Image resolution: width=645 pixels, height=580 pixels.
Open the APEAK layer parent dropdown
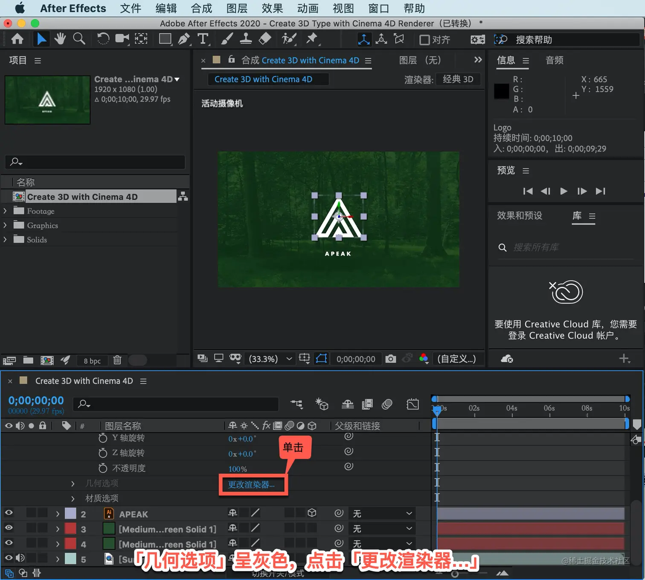pyautogui.click(x=382, y=513)
